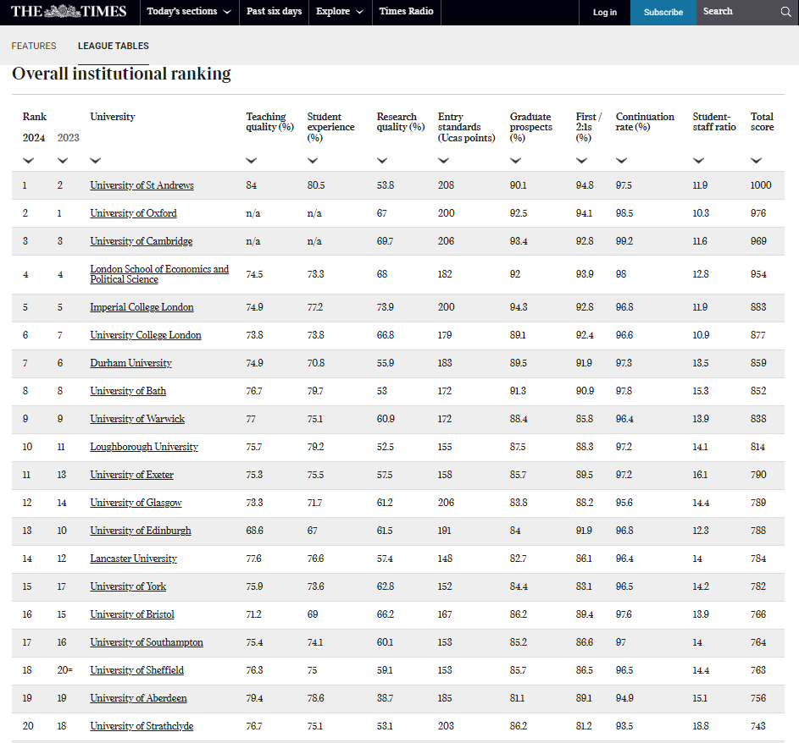Click Sheffield 2023 rank 20=
The width and height of the screenshot is (799, 743).
pyautogui.click(x=64, y=670)
